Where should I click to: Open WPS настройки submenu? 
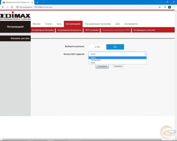92,30
